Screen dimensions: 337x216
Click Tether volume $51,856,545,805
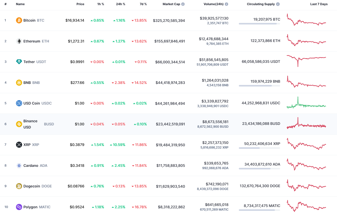(x=214, y=60)
